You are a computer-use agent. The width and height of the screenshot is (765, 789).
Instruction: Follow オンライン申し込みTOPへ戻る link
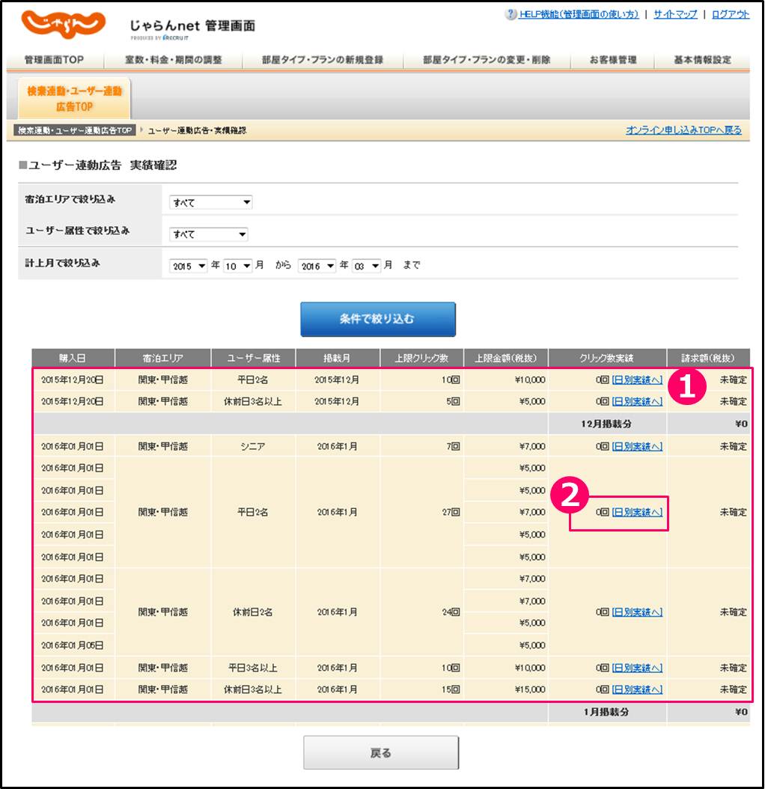coord(683,130)
